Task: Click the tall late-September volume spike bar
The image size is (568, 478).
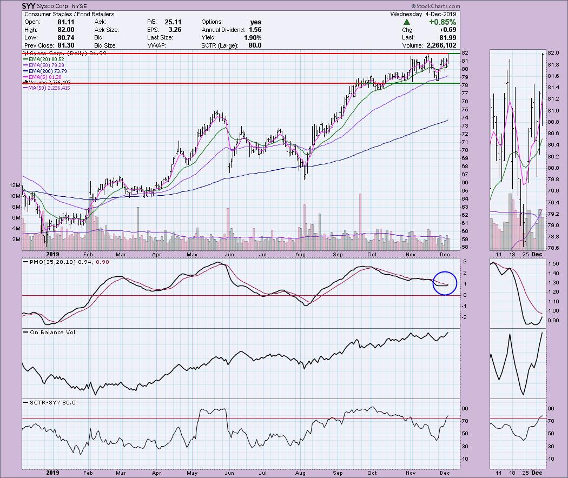Action: [x=360, y=222]
